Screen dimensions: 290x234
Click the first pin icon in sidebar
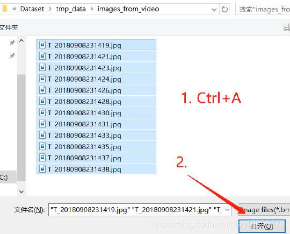[x=12, y=42]
